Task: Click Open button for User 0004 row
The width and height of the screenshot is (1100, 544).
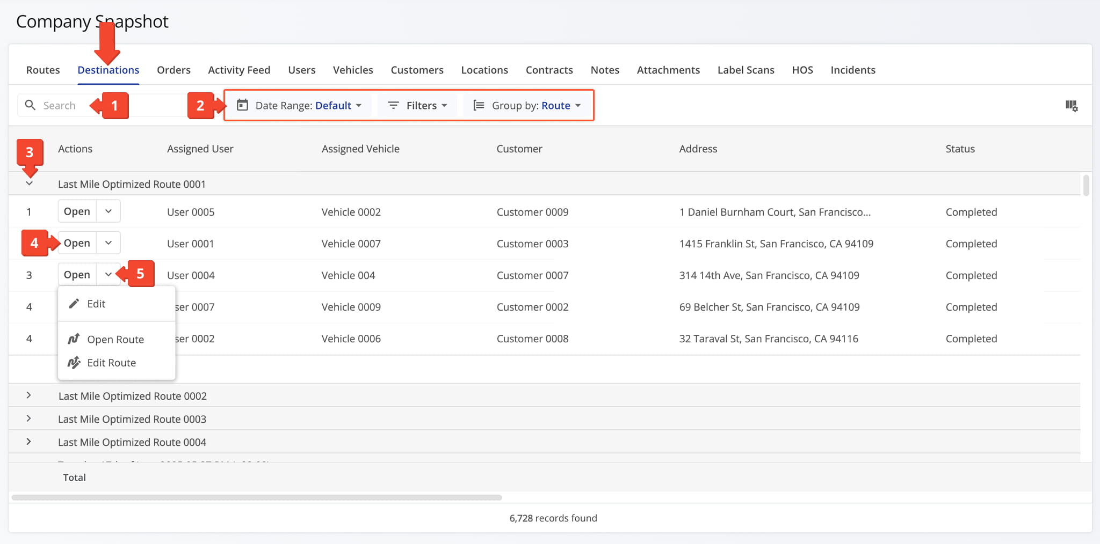Action: 77,275
